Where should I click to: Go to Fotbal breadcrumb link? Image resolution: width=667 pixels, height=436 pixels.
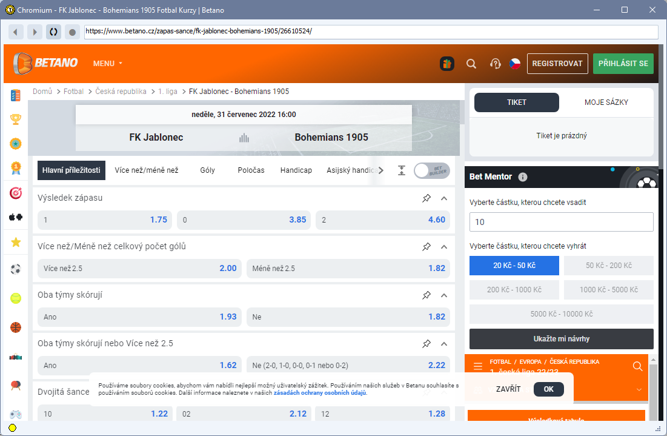click(73, 92)
